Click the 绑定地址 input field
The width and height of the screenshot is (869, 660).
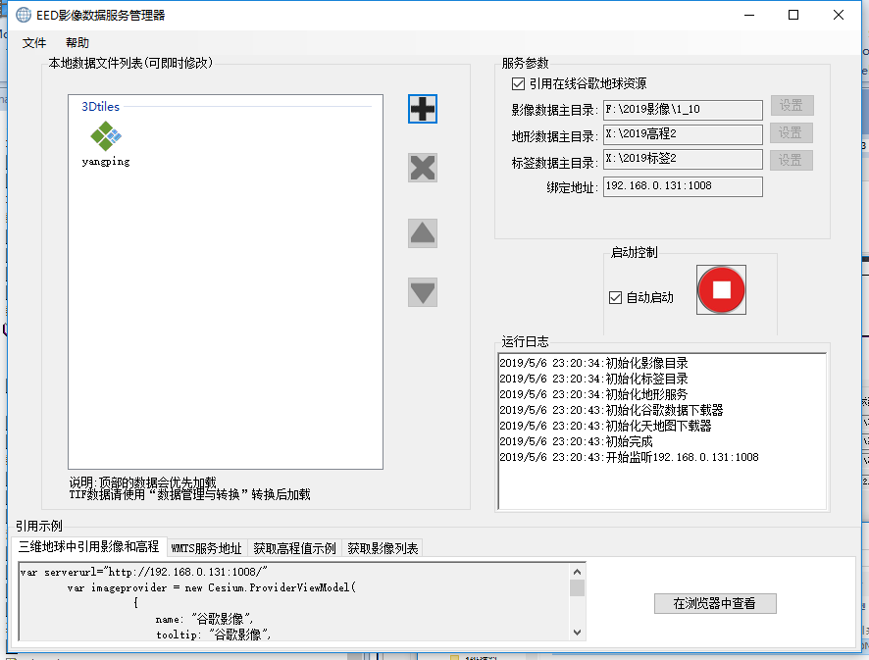click(x=682, y=186)
